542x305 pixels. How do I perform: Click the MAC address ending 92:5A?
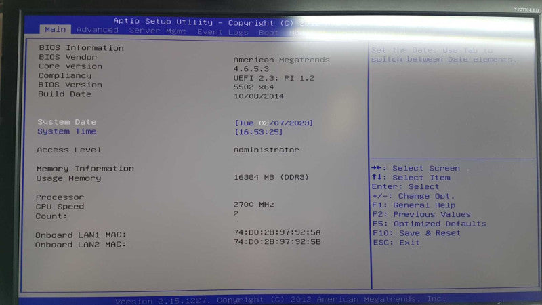point(277,232)
